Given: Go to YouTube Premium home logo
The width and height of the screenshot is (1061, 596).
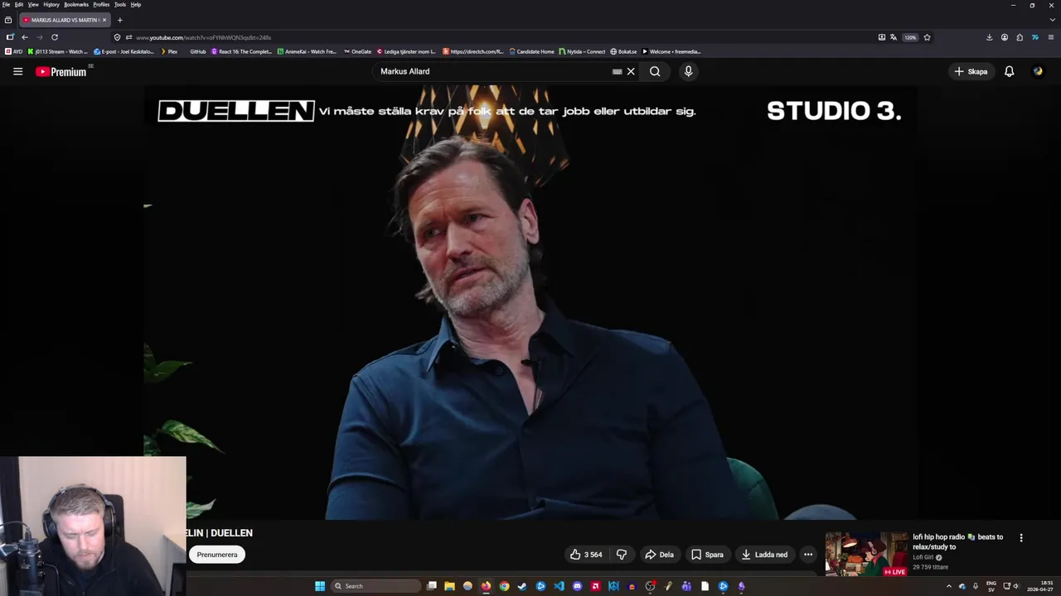Looking at the screenshot, I should click(x=61, y=72).
